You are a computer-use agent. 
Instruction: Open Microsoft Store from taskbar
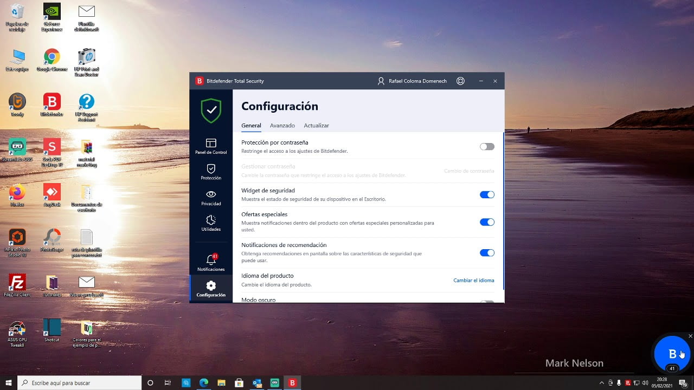pos(239,383)
